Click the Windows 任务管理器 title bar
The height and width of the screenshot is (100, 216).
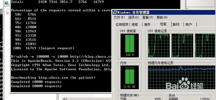[164, 12]
